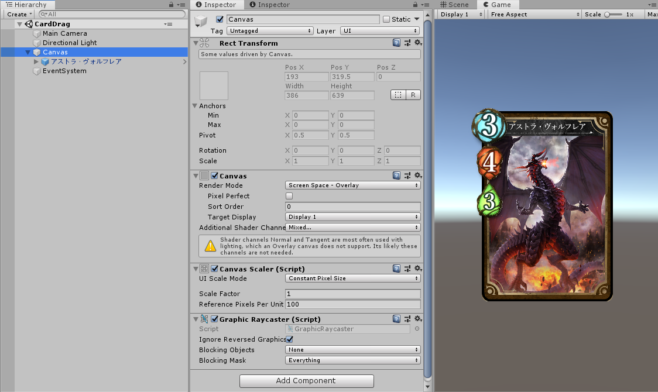Open the Layer dropdown

tap(380, 30)
